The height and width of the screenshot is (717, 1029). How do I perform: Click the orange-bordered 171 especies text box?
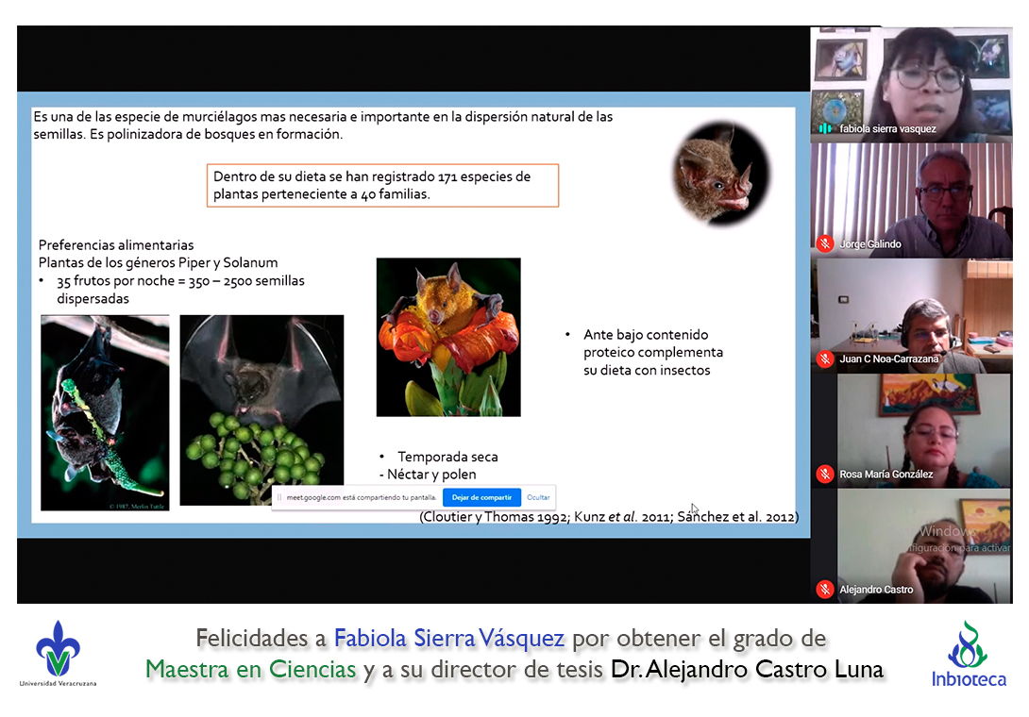pyautogui.click(x=382, y=186)
